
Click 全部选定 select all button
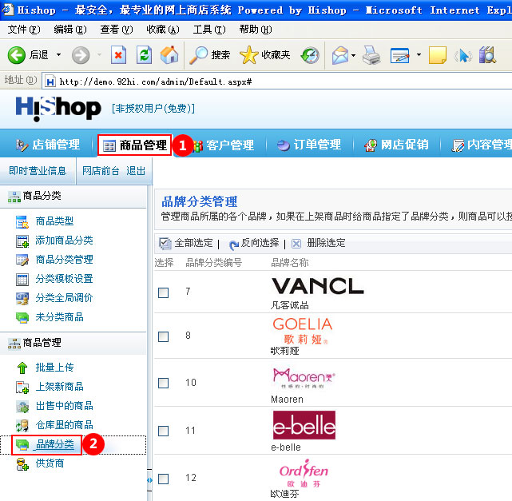(186, 243)
